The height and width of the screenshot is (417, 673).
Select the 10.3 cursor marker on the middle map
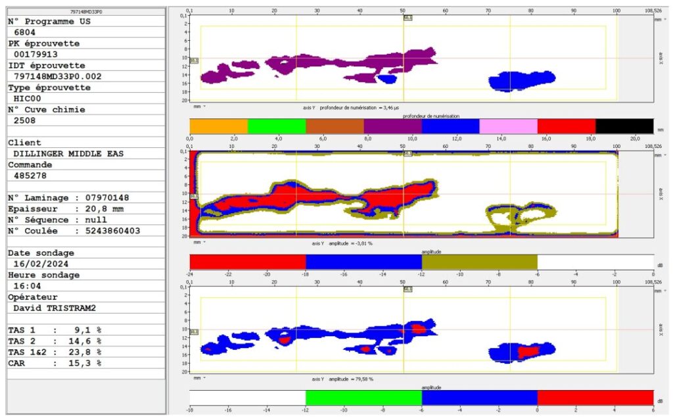(194, 196)
